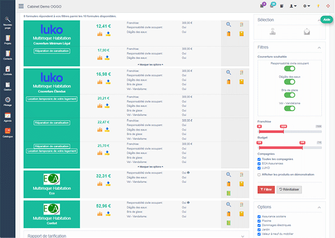Click the notifications icon with purple badge
Image resolution: width=335 pixels, height=238 pixels.
tap(262, 6)
